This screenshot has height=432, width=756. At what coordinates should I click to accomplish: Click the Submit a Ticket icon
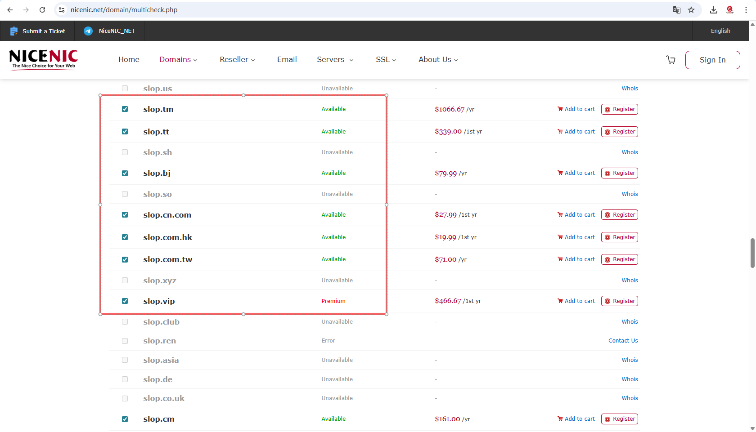[x=13, y=31]
